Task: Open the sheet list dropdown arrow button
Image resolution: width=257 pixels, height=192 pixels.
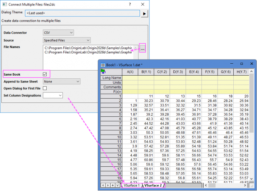Action: click(x=118, y=185)
